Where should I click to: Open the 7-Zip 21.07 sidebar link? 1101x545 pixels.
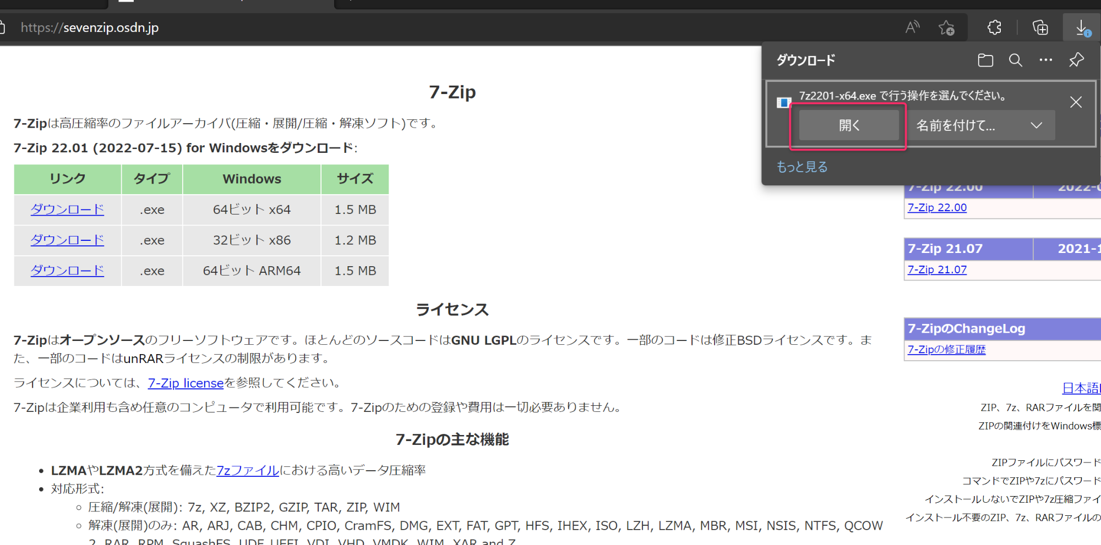point(937,270)
